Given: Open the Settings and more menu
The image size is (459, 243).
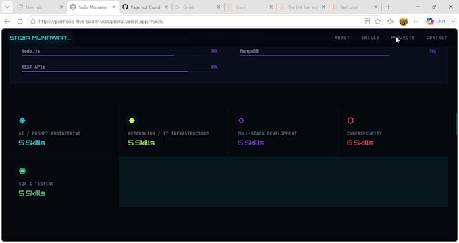Looking at the screenshot, I should click(x=416, y=22).
